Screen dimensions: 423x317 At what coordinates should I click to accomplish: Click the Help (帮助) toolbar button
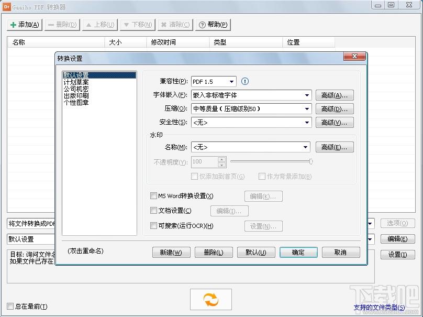(x=213, y=25)
